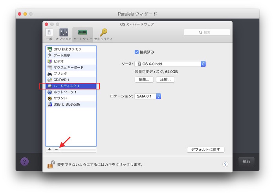Minimize the Parallels ウィザード window with yellow button
Screen dimensions: 275x193
point(25,14)
